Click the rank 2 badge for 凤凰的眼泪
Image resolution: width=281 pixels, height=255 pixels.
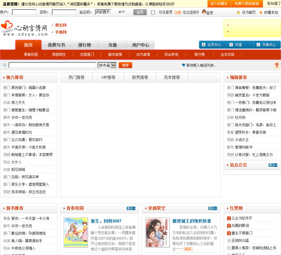click(229, 226)
